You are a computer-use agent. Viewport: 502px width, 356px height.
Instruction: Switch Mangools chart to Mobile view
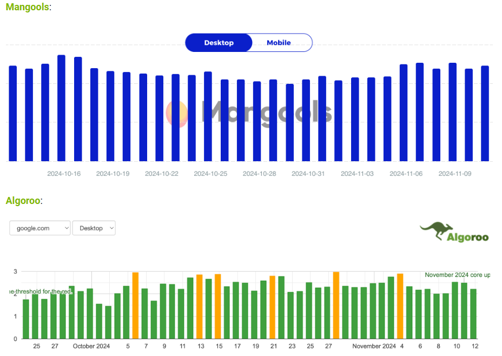[279, 43]
